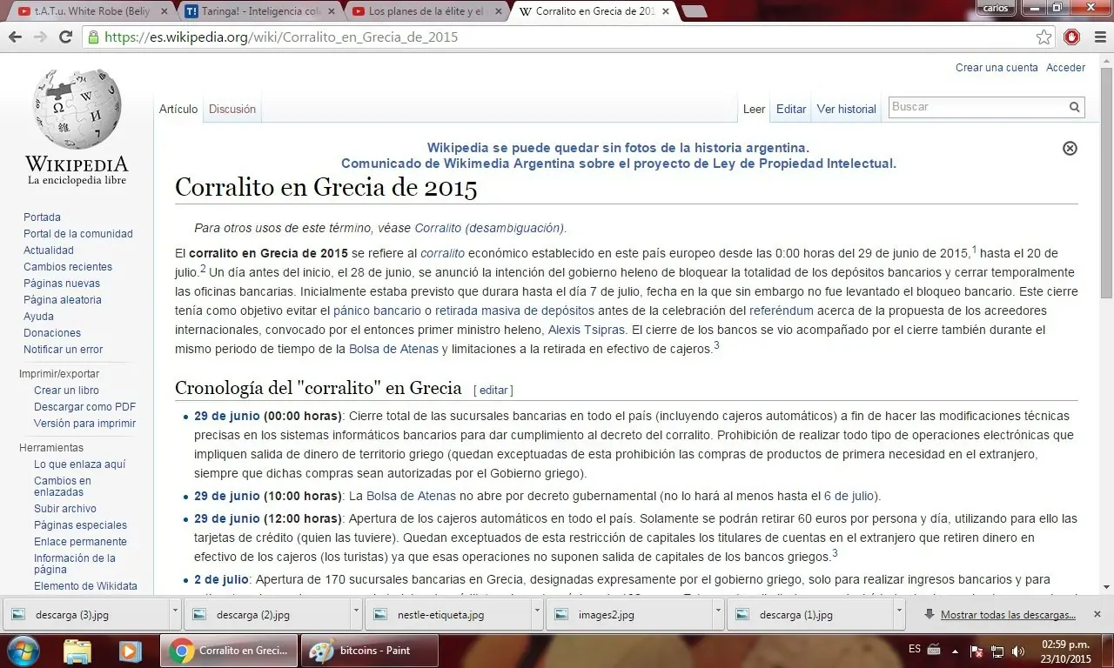Show hidden system tray icons

click(x=956, y=651)
